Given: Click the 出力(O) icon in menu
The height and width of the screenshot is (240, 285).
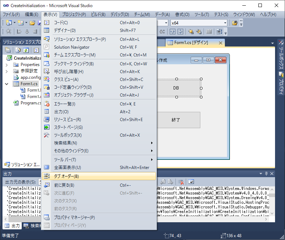Looking at the screenshot, I should pos(47,111).
